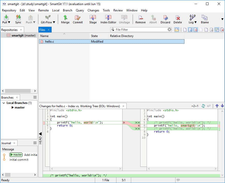Click the Unstage toolbar icon
225x183 pixels.
pos(124,17)
